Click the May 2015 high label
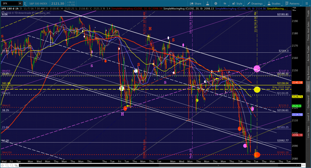311x168 pixels. tap(281, 87)
